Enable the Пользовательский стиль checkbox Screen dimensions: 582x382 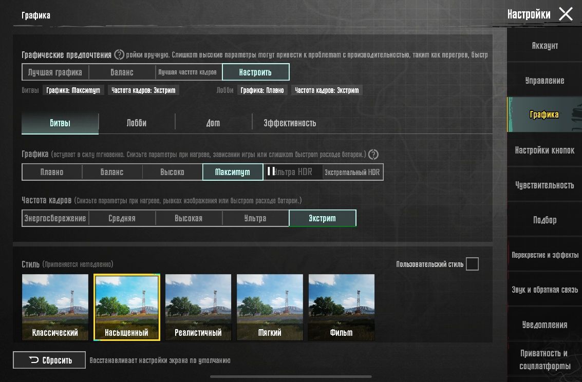coord(472,264)
